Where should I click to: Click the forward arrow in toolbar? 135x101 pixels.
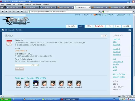pyautogui.click(x=10, y=12)
